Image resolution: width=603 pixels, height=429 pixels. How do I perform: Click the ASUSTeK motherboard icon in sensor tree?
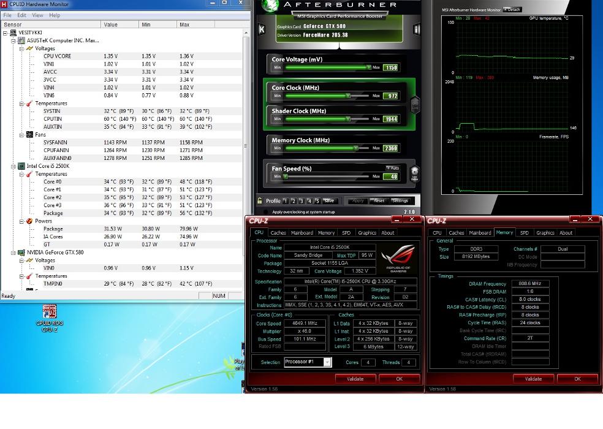click(21, 40)
